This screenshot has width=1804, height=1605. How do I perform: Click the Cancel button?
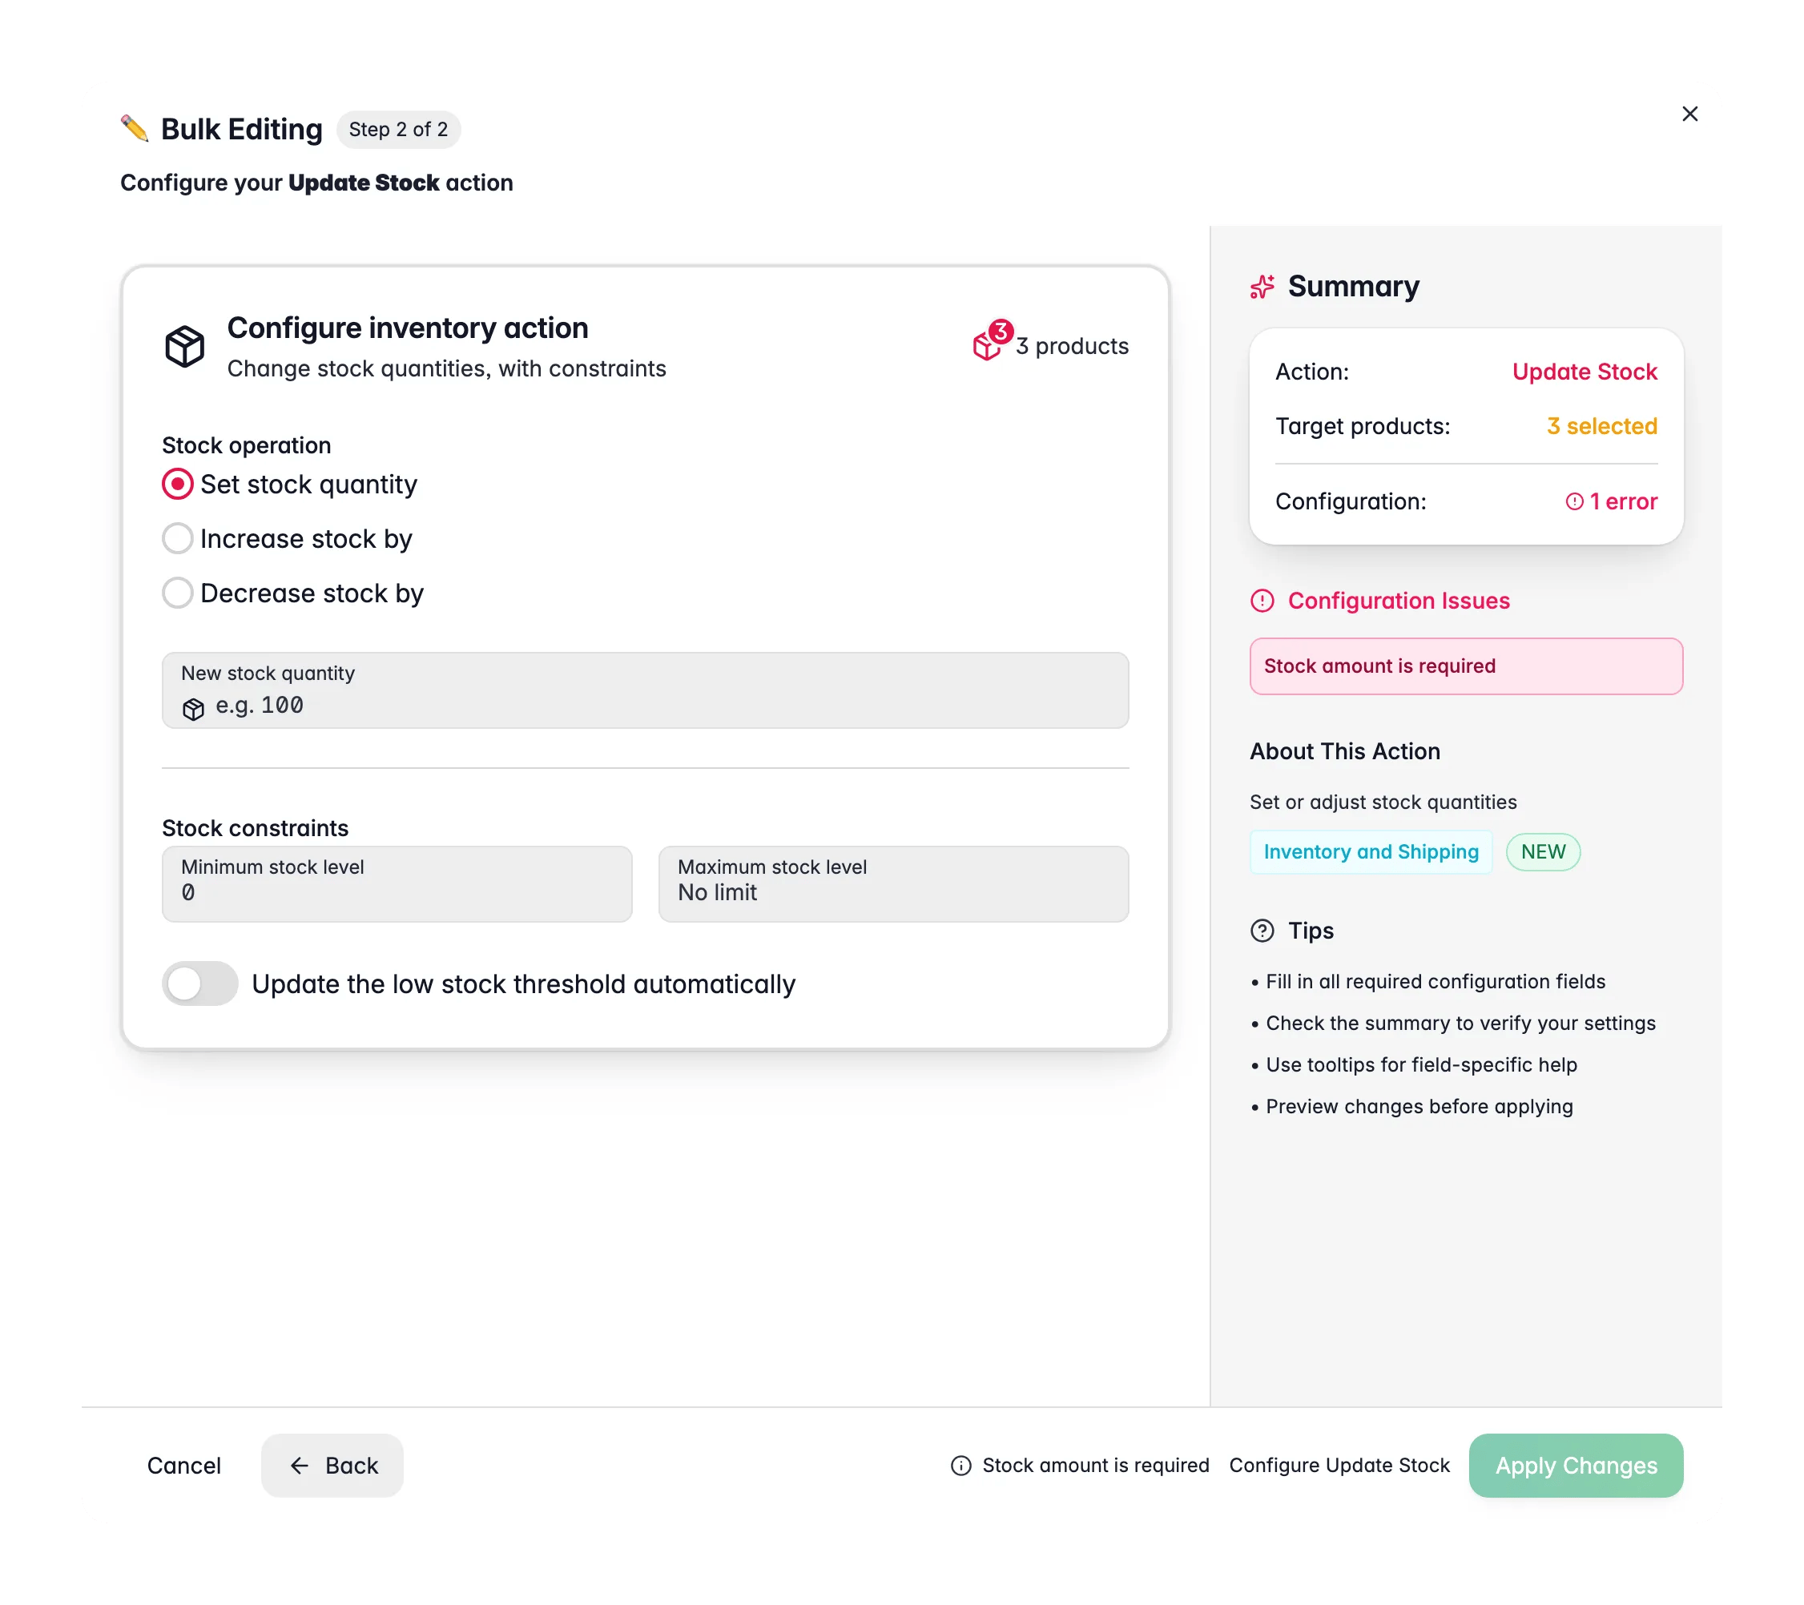coord(183,1466)
